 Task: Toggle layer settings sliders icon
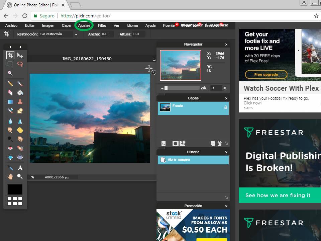[164, 144]
